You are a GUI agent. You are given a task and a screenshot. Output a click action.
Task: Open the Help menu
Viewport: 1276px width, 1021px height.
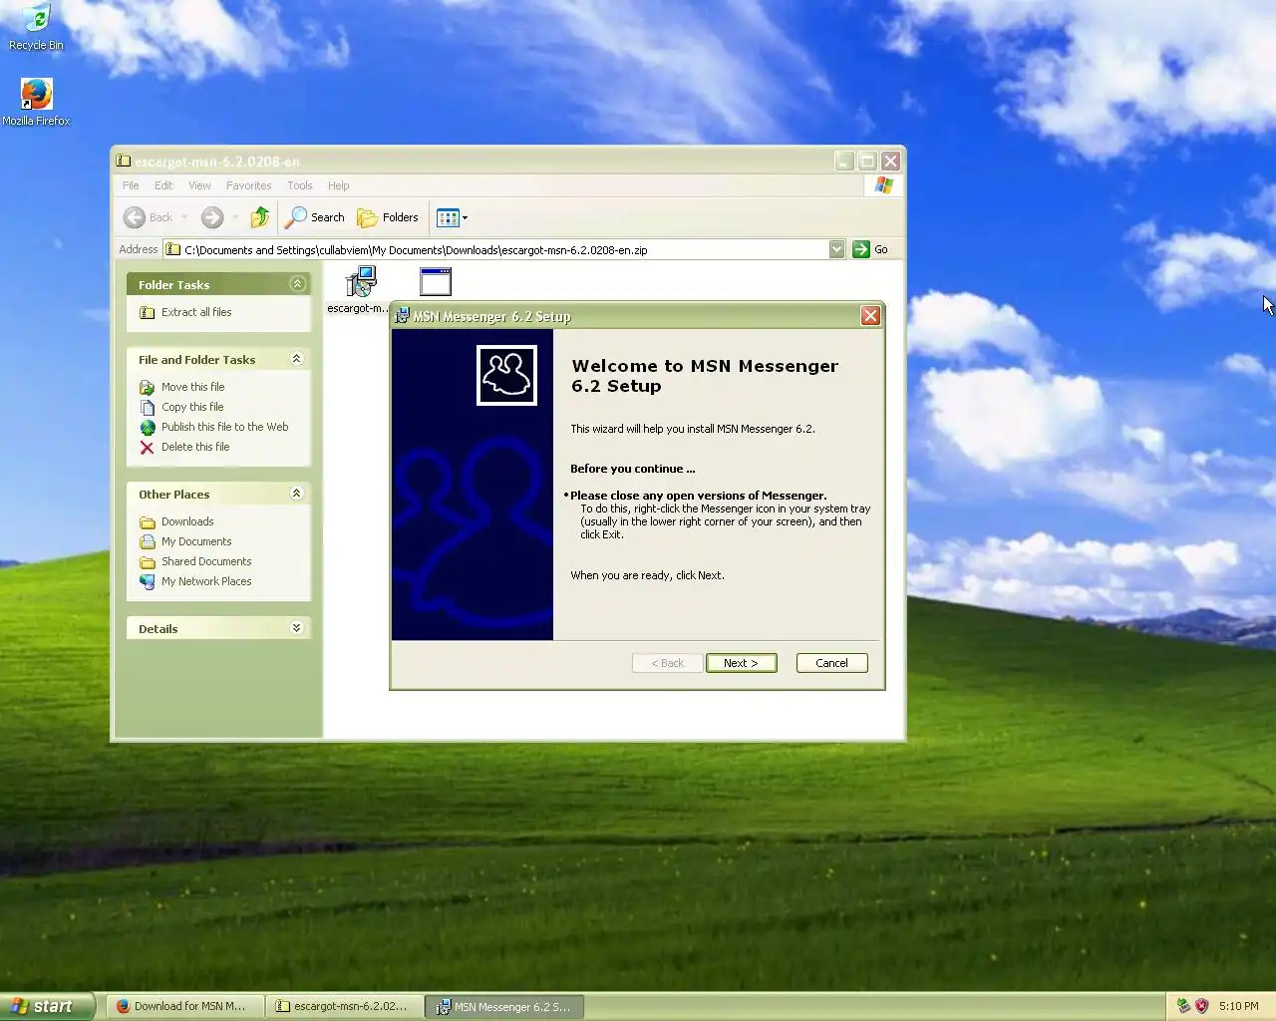coord(338,185)
